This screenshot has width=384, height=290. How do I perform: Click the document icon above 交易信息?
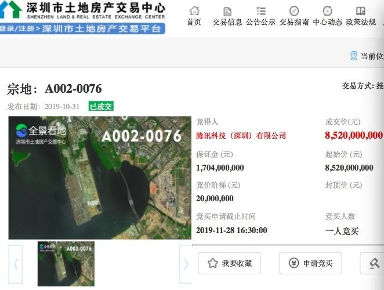(227, 11)
